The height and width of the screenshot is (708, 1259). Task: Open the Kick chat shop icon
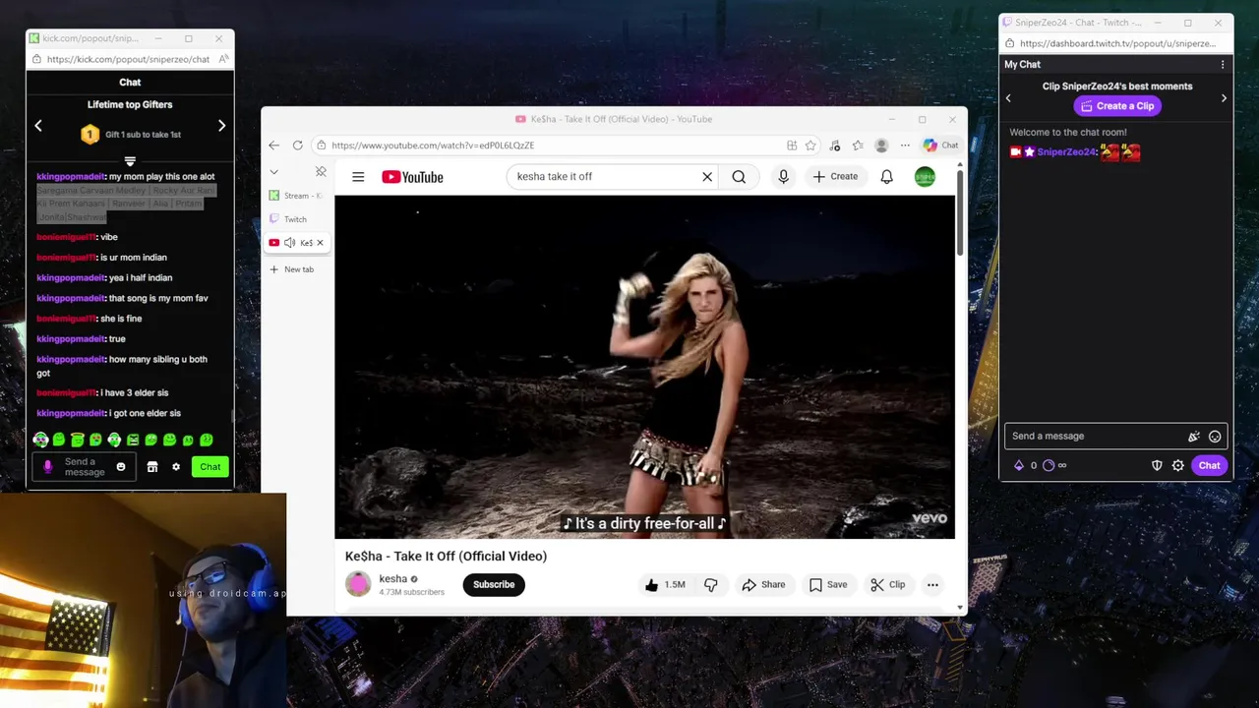152,467
